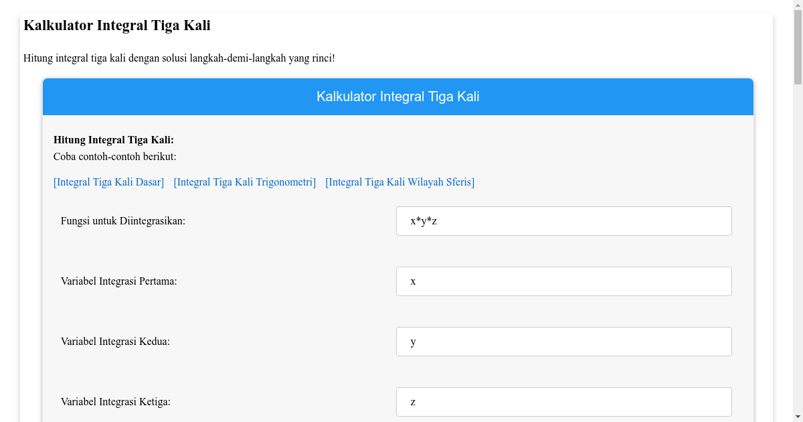Click the Hitung Integral Tiga Kali bold text
The height and width of the screenshot is (422, 803).
(x=114, y=140)
